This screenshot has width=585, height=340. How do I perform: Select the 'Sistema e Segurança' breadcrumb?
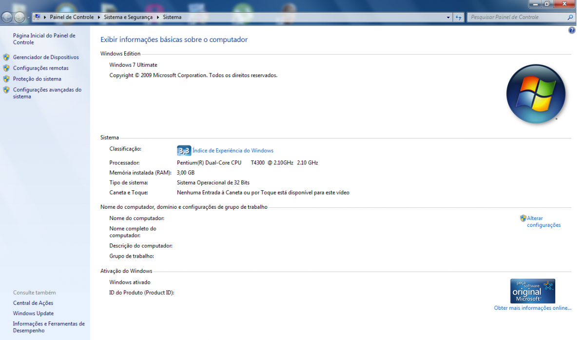pos(128,17)
